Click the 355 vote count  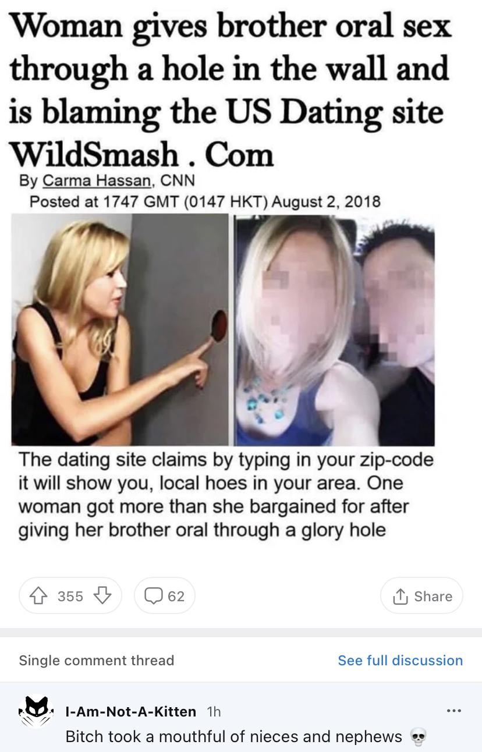tap(70, 595)
